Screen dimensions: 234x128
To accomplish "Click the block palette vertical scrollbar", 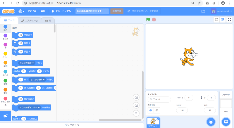I will pos(55,28).
